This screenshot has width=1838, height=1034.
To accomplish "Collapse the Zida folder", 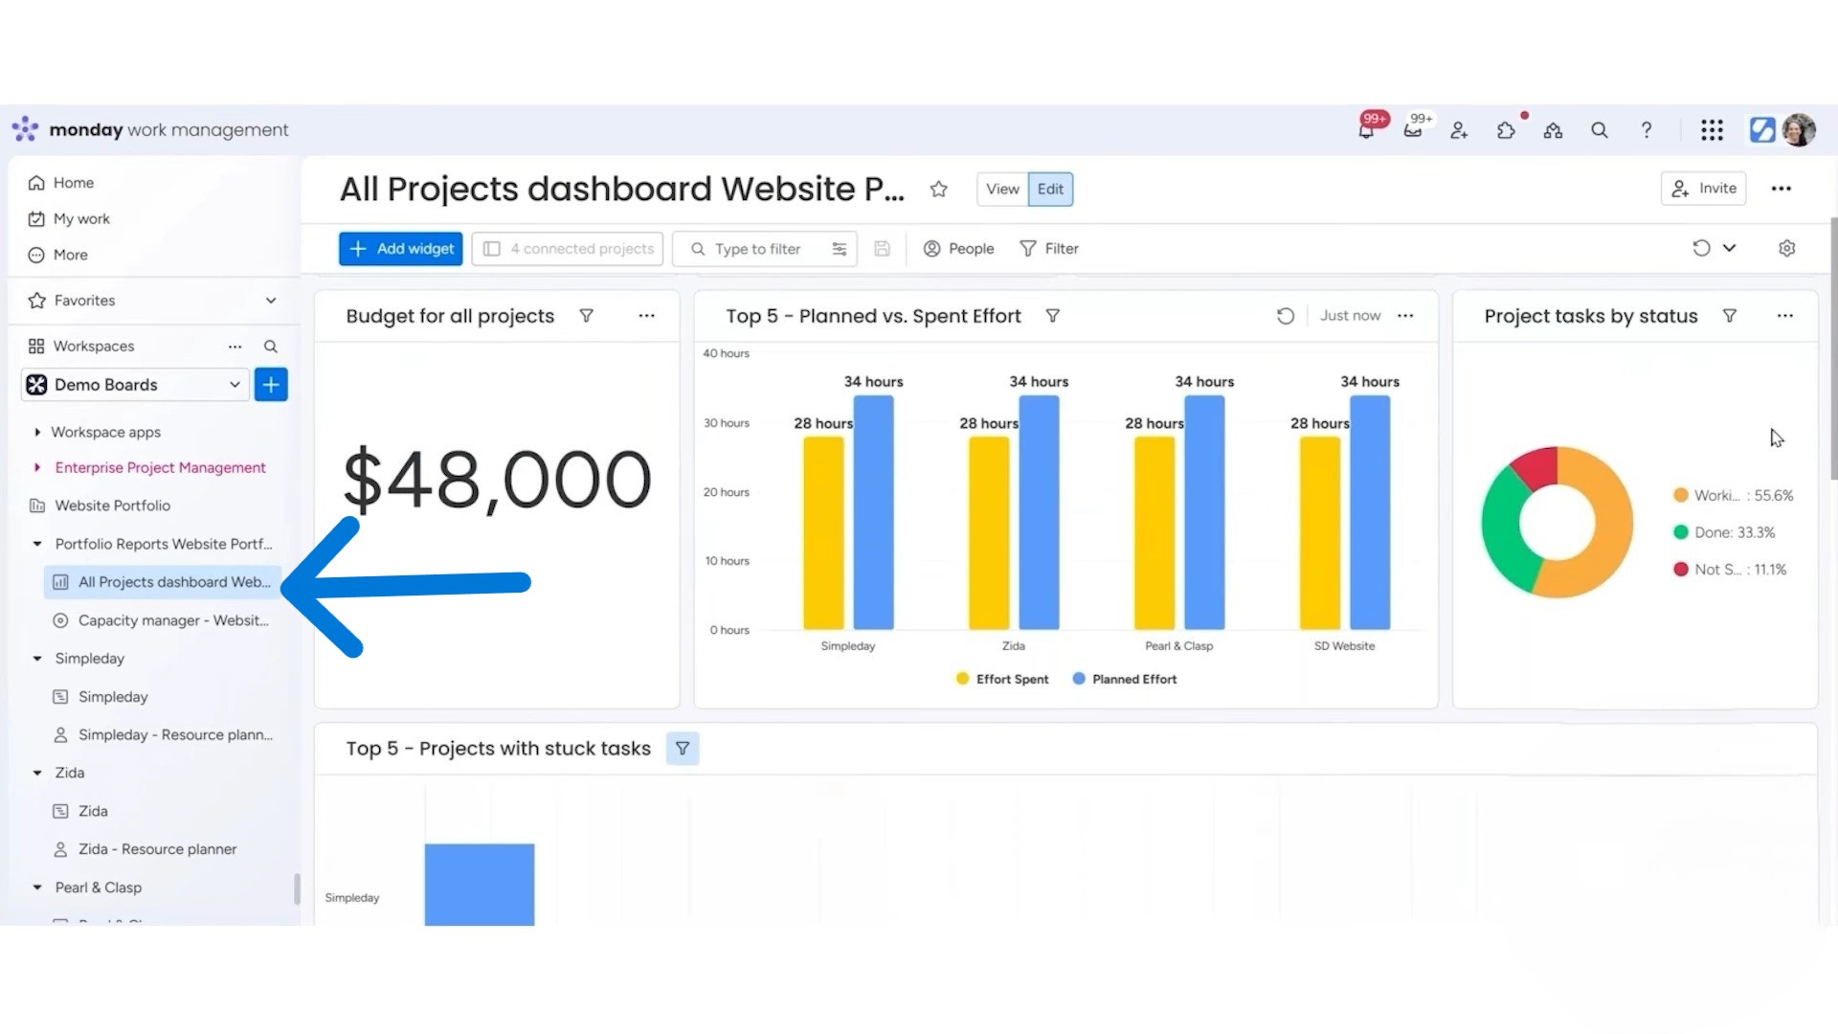I will coord(37,773).
